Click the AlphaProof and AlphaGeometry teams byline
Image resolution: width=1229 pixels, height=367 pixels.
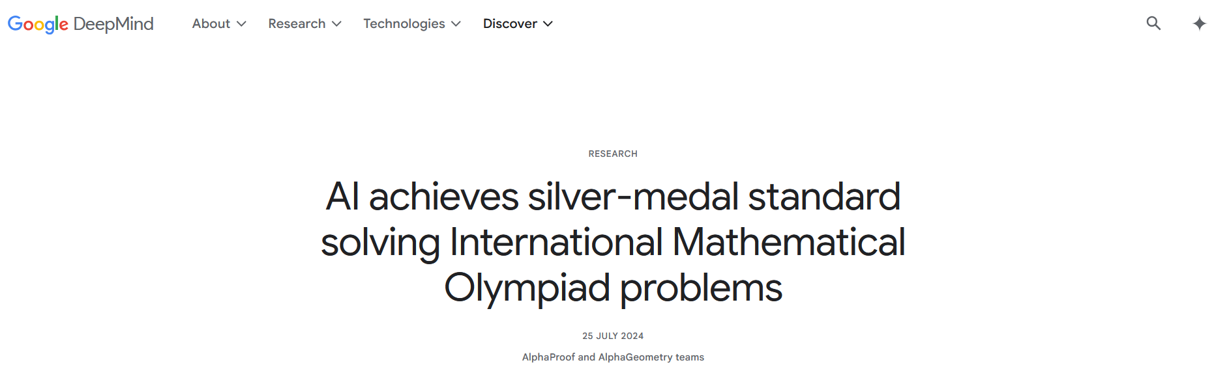pyautogui.click(x=613, y=357)
